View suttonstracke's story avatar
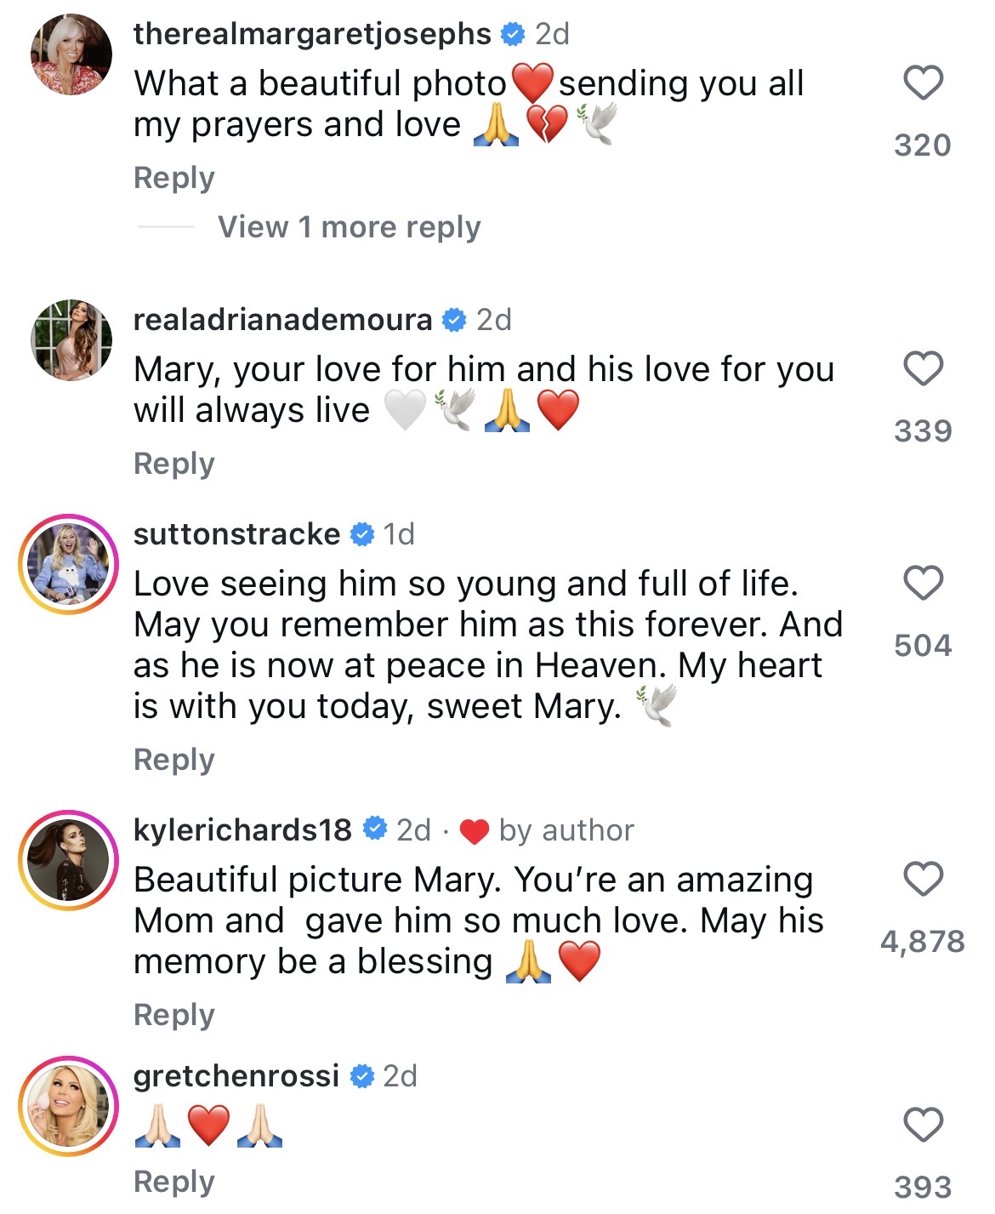This screenshot has width=995, height=1214. point(69,564)
